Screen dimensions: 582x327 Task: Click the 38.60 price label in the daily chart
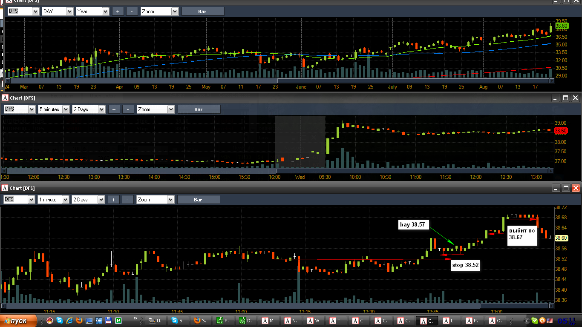point(562,26)
